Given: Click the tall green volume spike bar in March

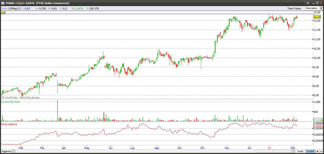Looking at the screenshot, I should click(58, 110).
